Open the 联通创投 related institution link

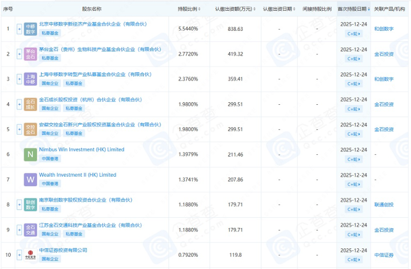[384, 204]
